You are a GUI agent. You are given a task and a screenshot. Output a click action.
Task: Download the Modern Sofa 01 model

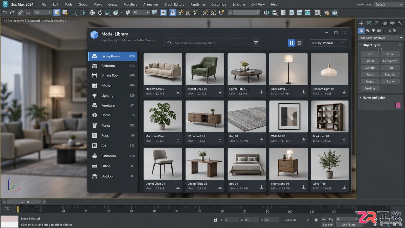pos(178,92)
